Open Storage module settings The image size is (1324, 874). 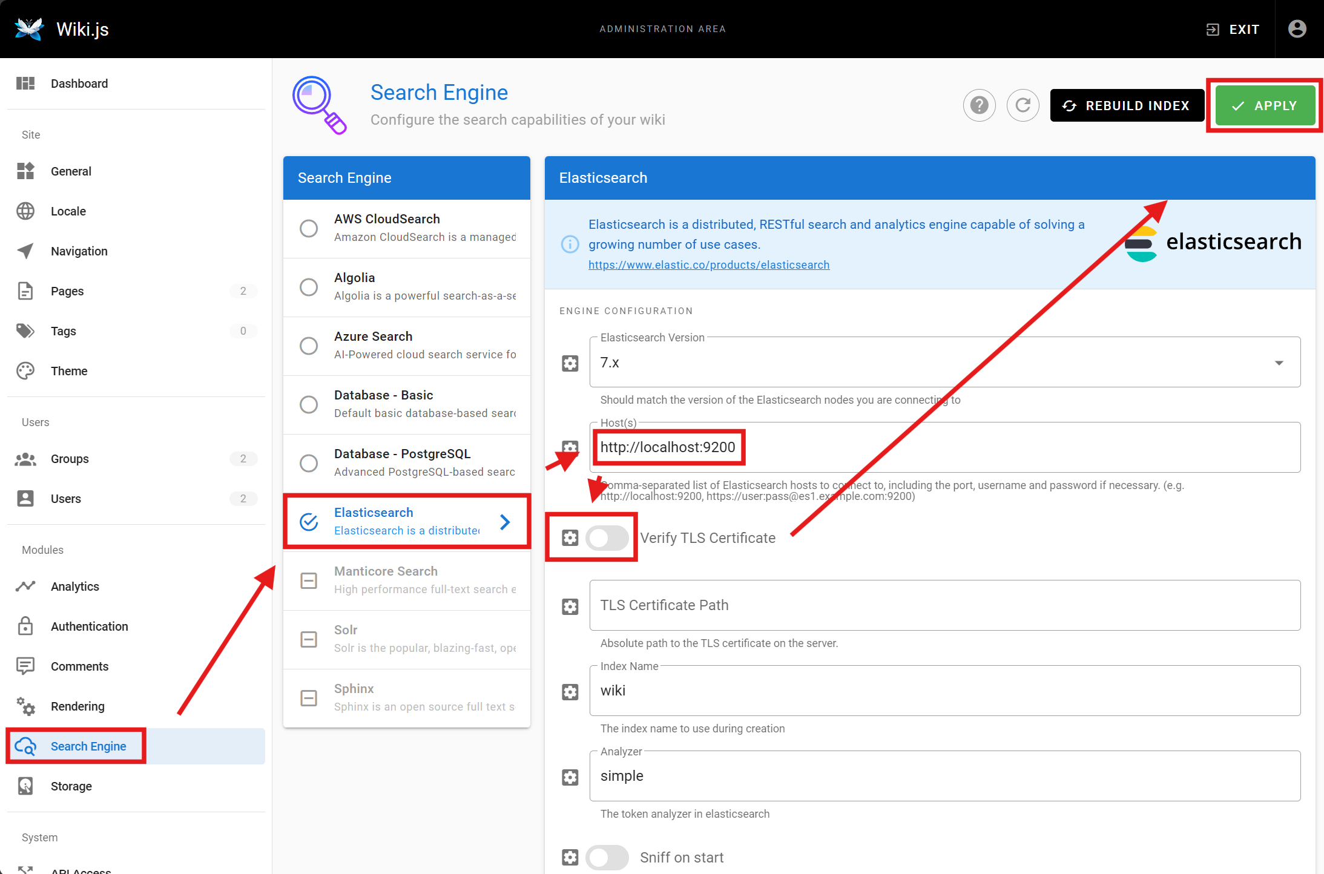136,786
